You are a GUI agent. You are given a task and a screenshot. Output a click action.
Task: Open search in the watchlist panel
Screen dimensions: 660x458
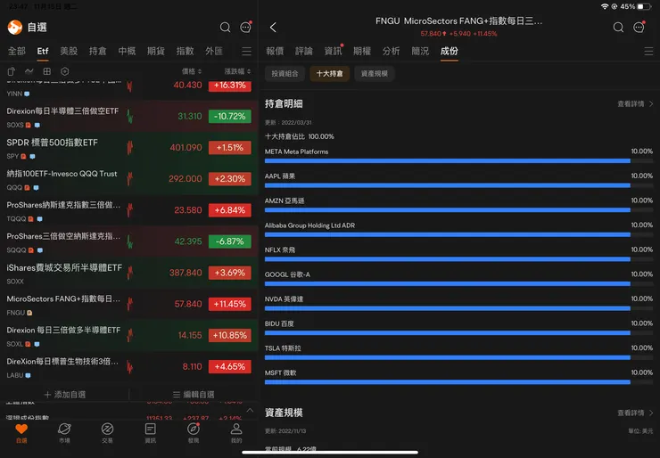point(225,28)
